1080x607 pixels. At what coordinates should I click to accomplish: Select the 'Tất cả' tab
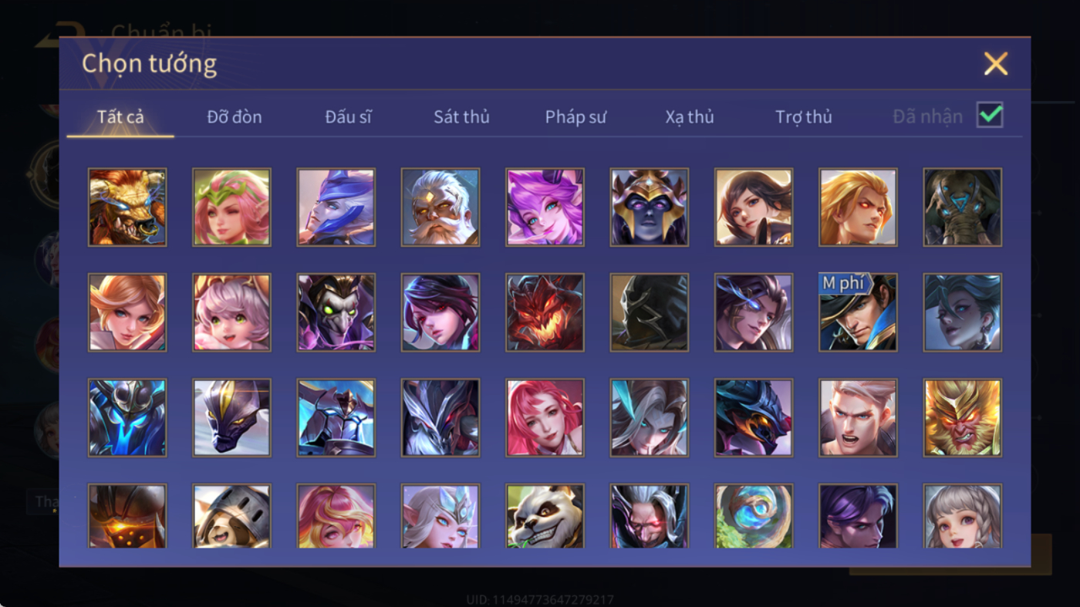120,117
